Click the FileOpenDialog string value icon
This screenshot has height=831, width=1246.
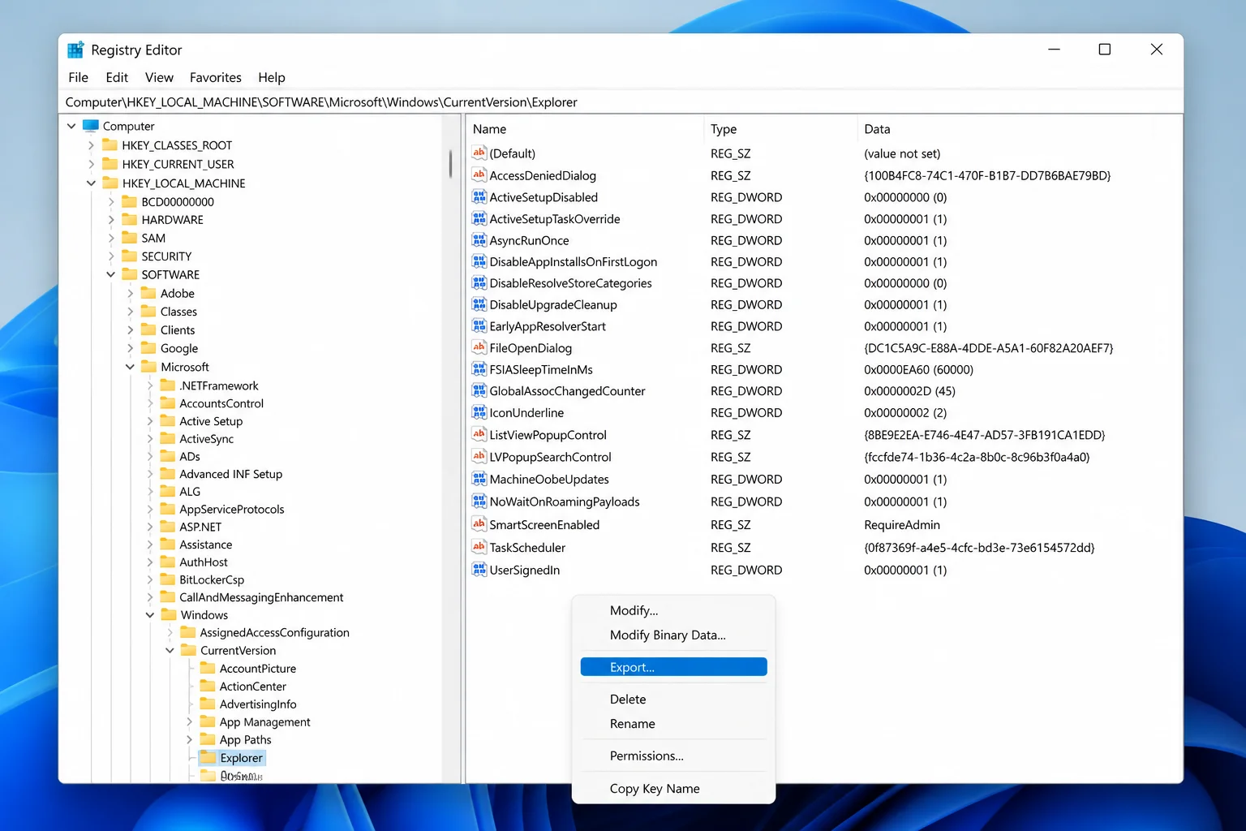479,348
